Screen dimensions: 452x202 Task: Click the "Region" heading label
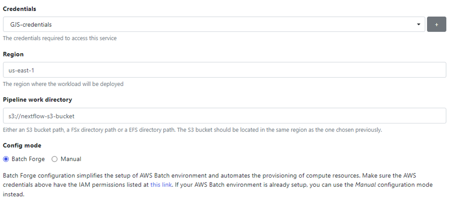[x=13, y=54]
